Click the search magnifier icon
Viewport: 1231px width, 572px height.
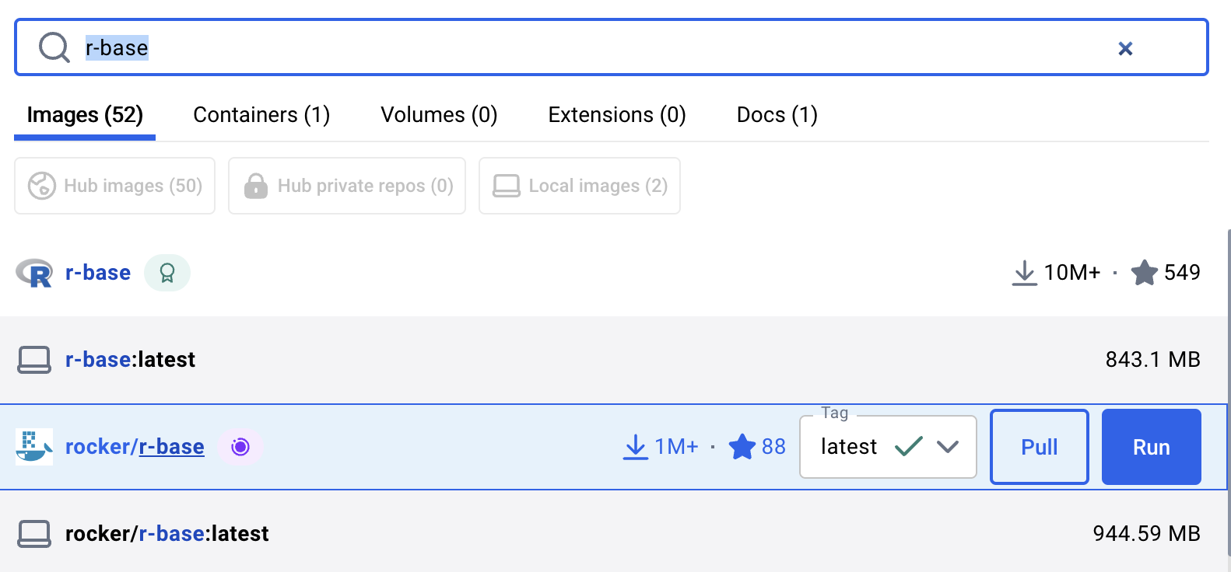54,47
